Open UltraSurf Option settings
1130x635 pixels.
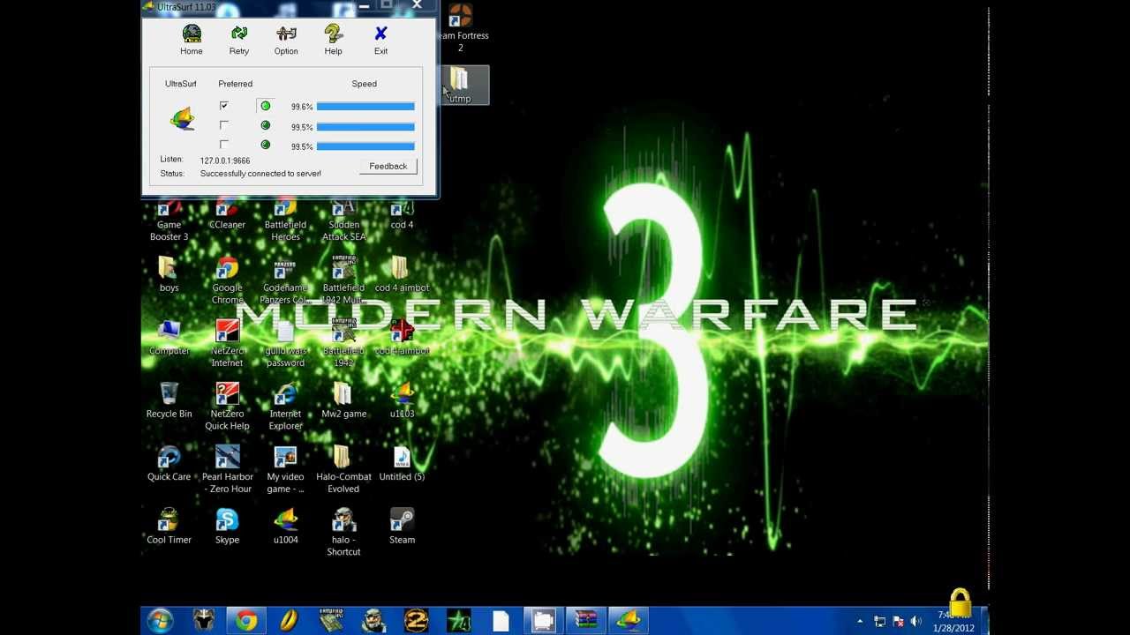point(286,40)
